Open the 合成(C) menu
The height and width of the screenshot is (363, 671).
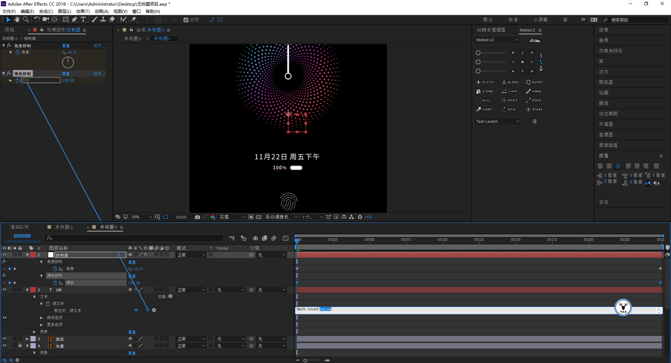pyautogui.click(x=46, y=12)
